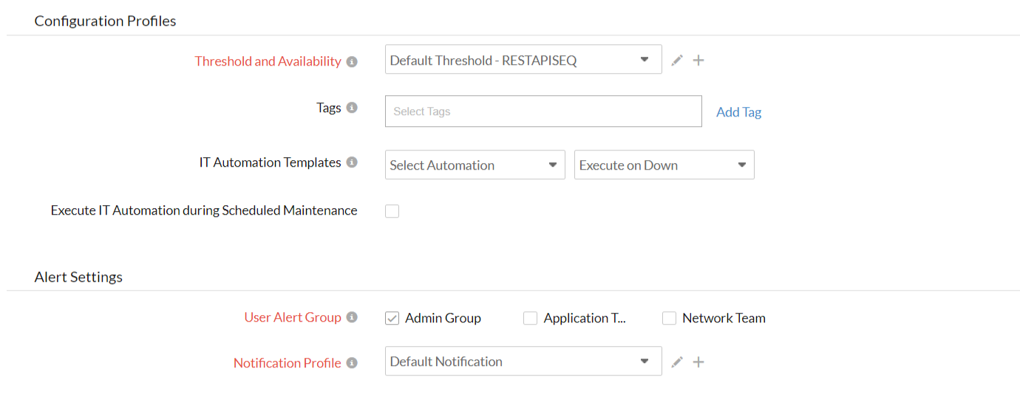Add new threshold profile with plus icon

(698, 61)
